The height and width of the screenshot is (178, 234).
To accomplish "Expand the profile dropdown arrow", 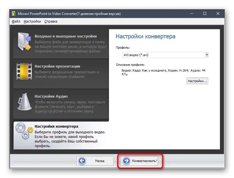I will (x=207, y=55).
